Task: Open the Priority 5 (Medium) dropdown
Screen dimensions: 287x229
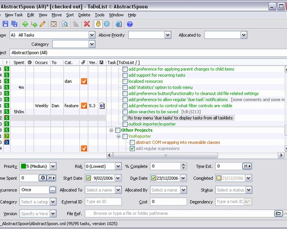Action: coord(53,166)
